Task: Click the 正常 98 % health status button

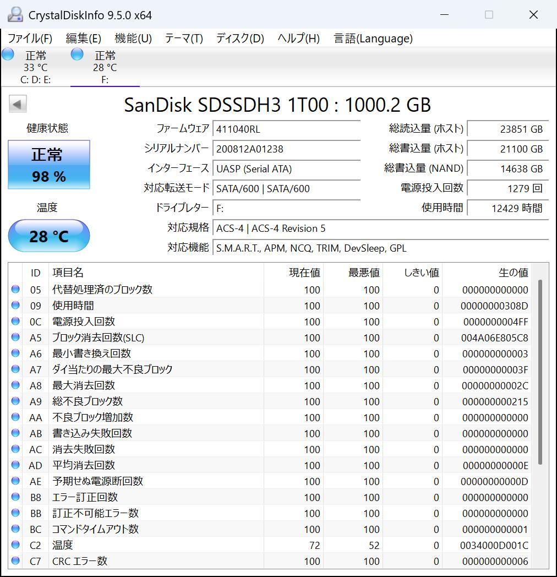Action: pos(49,165)
